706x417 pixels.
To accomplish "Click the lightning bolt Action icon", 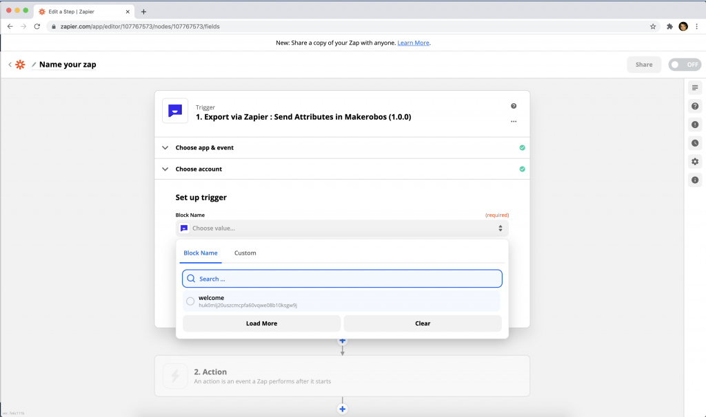I will (175, 376).
